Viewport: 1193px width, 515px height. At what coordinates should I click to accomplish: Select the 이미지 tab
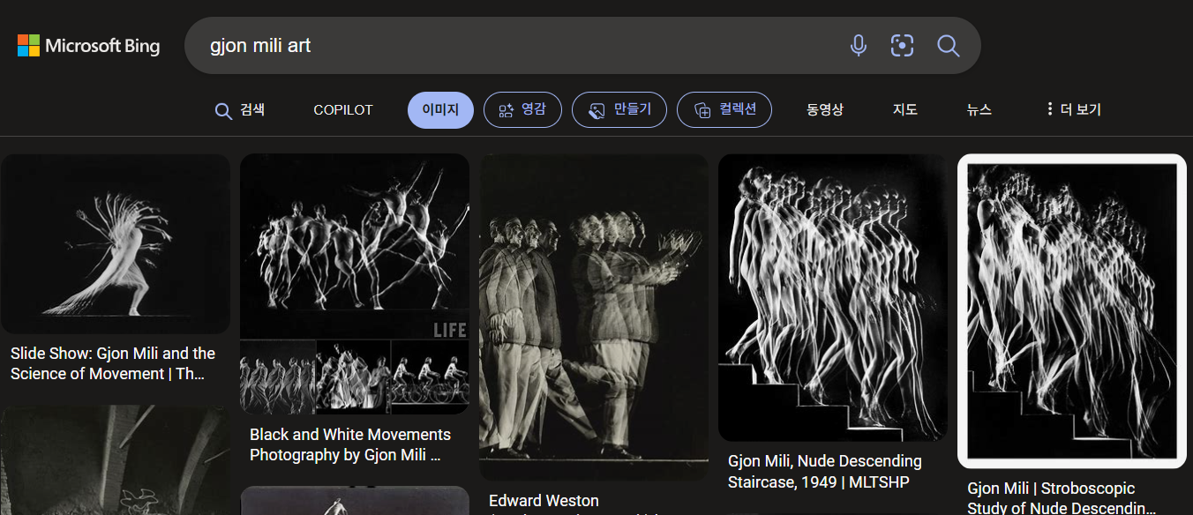tap(440, 110)
